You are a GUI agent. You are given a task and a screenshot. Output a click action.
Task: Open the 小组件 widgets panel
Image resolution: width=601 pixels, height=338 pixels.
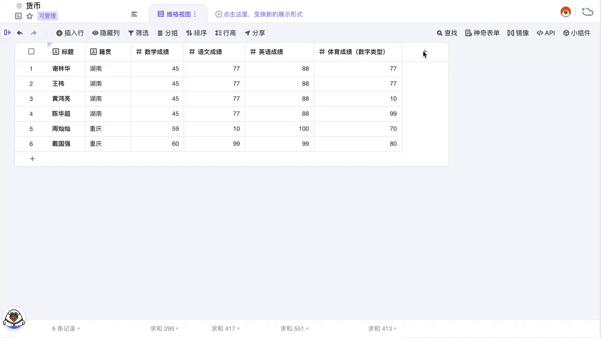577,33
